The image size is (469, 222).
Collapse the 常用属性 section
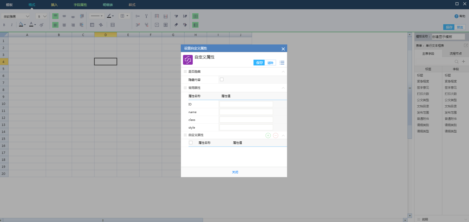click(283, 88)
